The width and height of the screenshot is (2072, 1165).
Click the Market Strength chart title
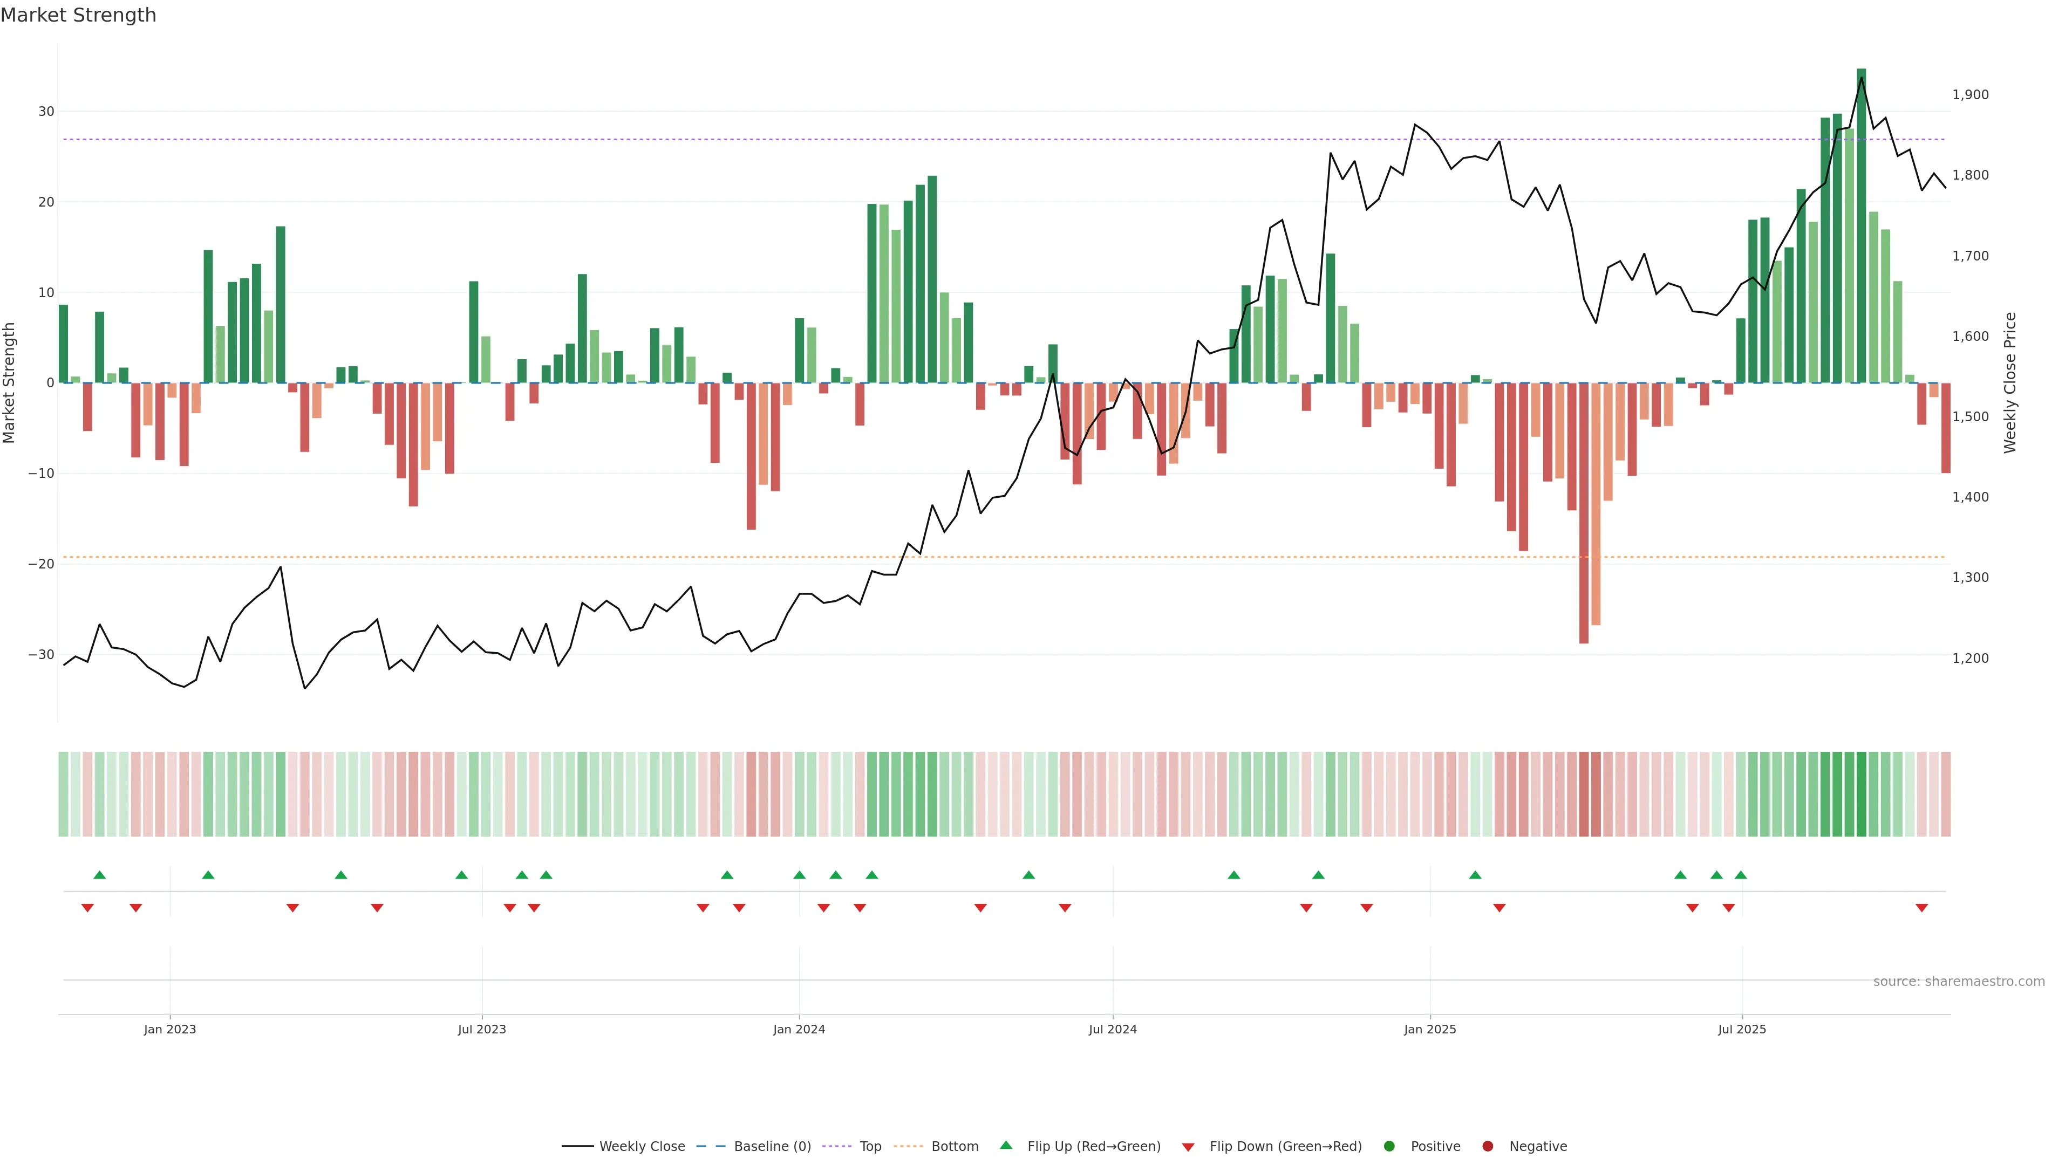78,15
